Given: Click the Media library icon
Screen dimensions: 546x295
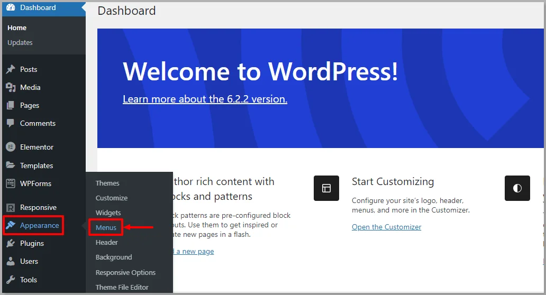Looking at the screenshot, I should tap(11, 87).
